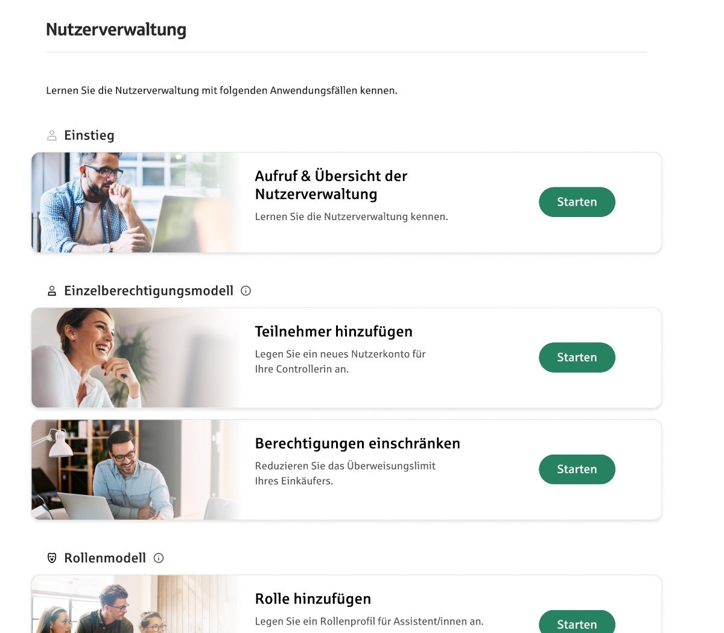Click the mask icon beside Rollenmodell
The width and height of the screenshot is (724, 633).
click(52, 558)
